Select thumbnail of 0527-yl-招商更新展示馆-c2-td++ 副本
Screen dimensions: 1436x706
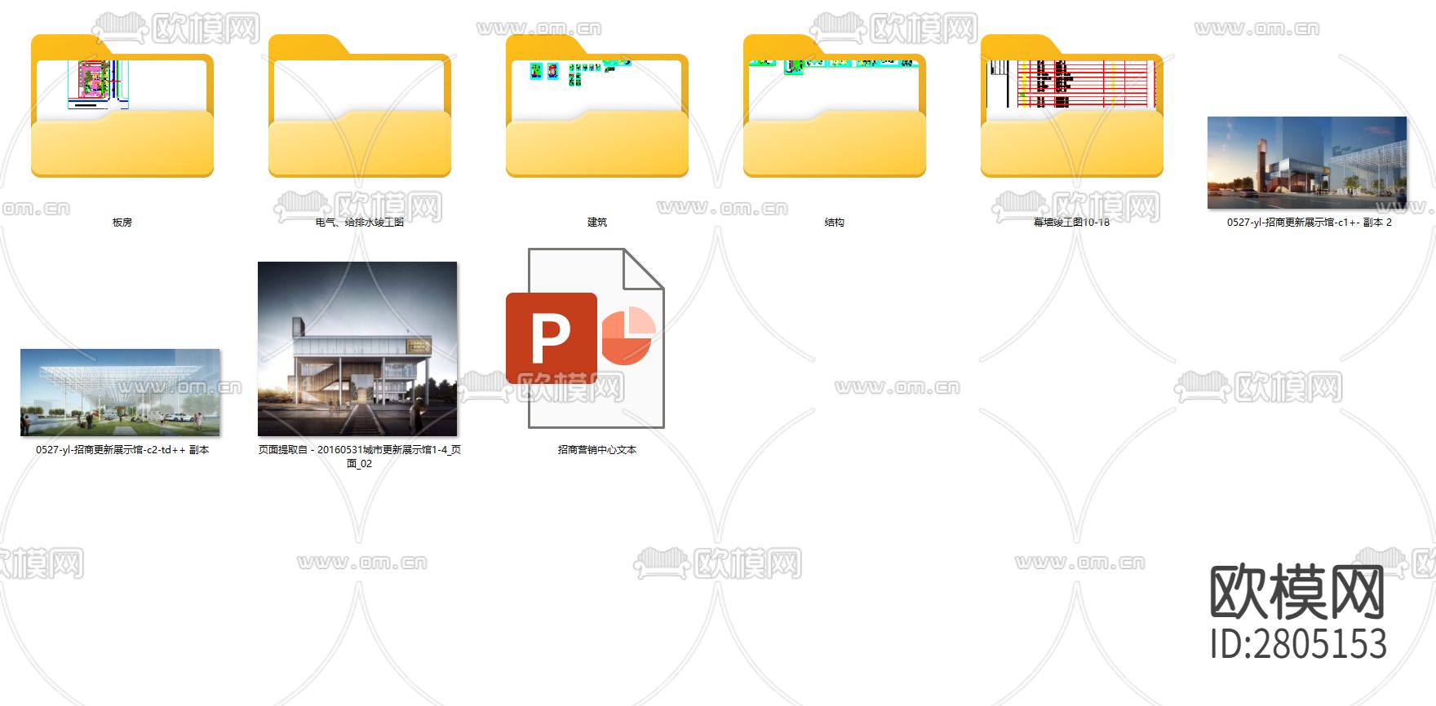point(120,392)
